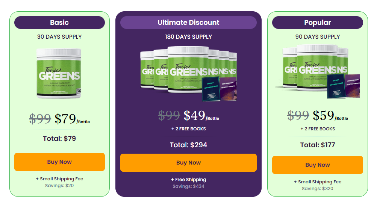371x204 pixels.
Task: Click + 2 FREE BOOKS under the $59 price
Action: [x=318, y=129]
